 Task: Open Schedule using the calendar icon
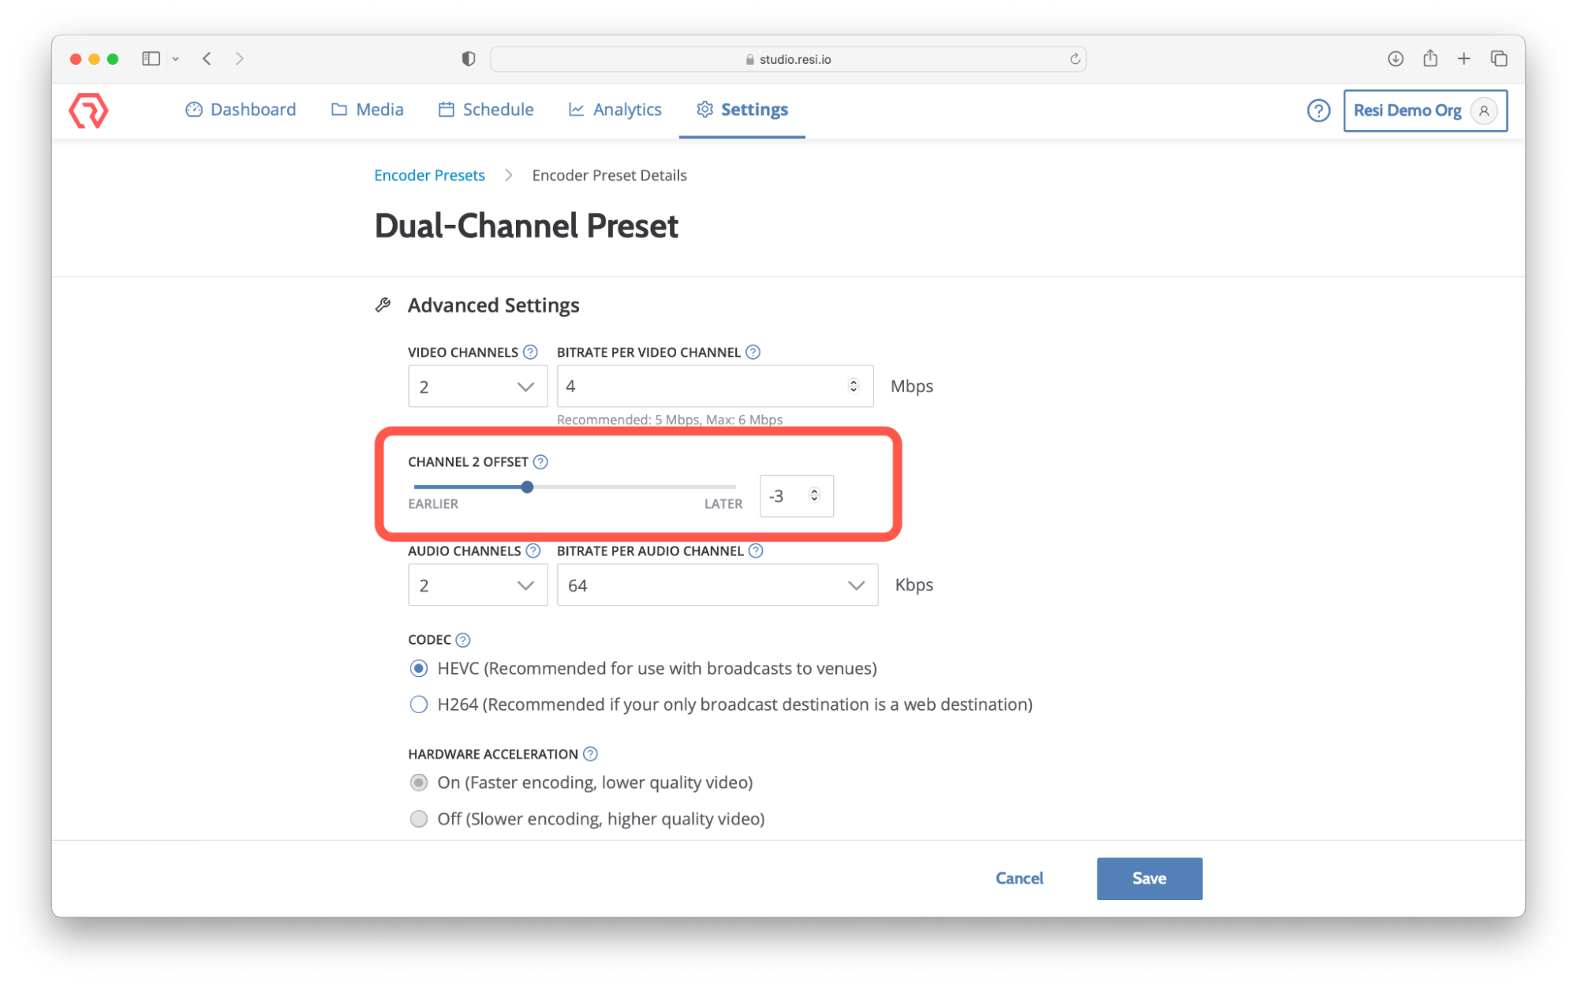click(445, 110)
